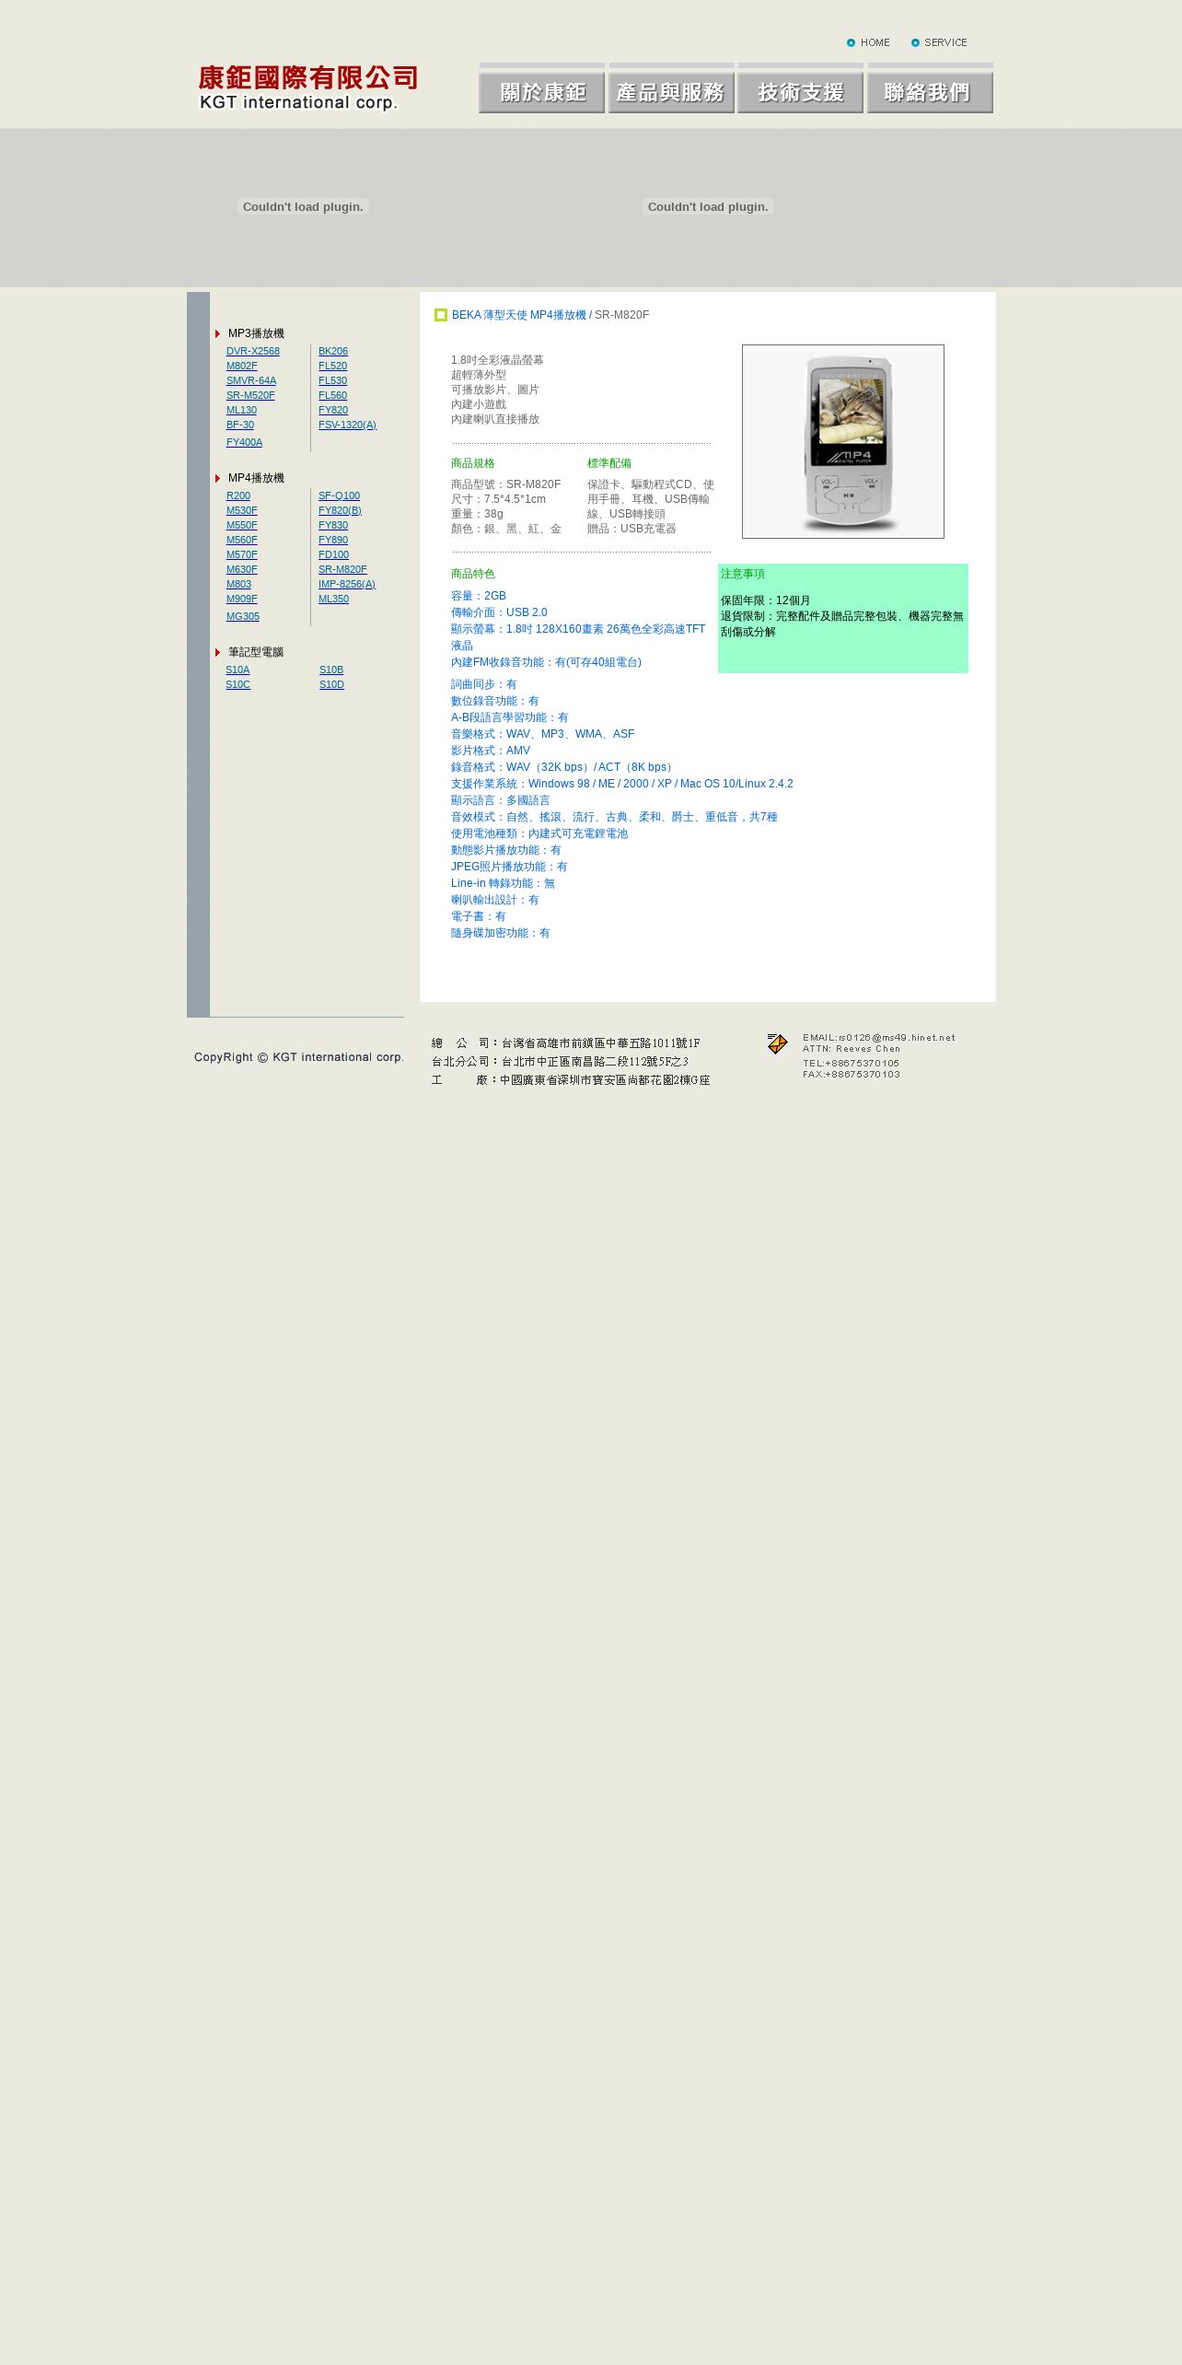Click the green square icon beside BEKA title
Viewport: 1182px width, 2365px height.
pos(441,315)
